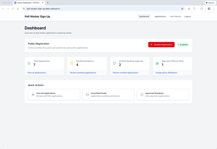Screen dimensions: 217x149
Task: Click the icon left of the extensions icon
Action: [x=189, y=9]
